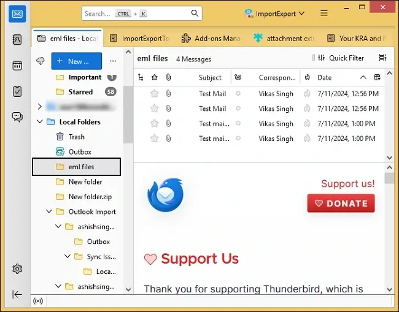Collapse the spaces toolbar arrow icon
This screenshot has height=312, width=399.
(x=17, y=294)
